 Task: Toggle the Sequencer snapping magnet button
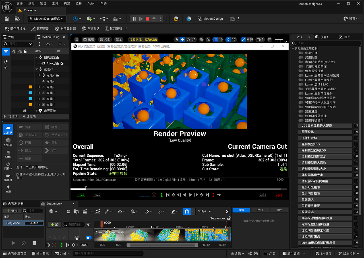187,212
